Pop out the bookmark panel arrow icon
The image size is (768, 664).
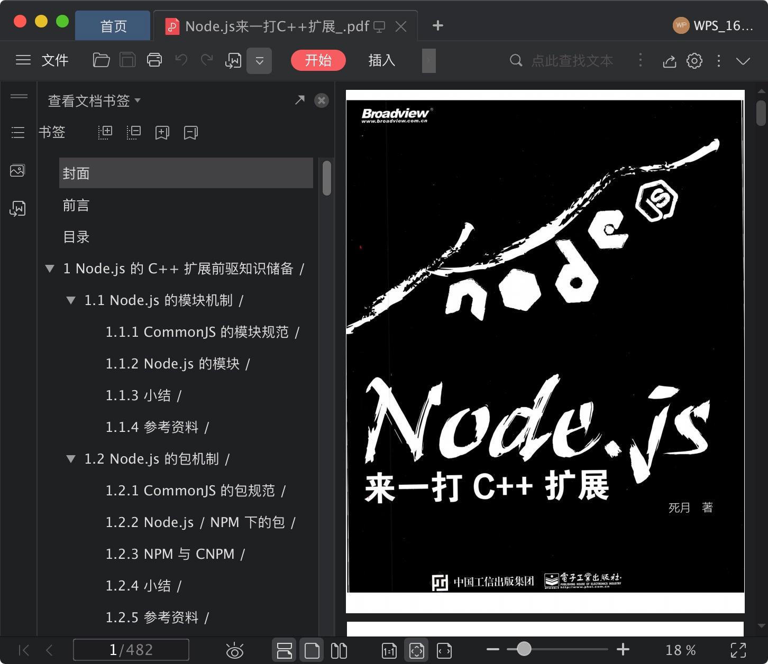(300, 100)
